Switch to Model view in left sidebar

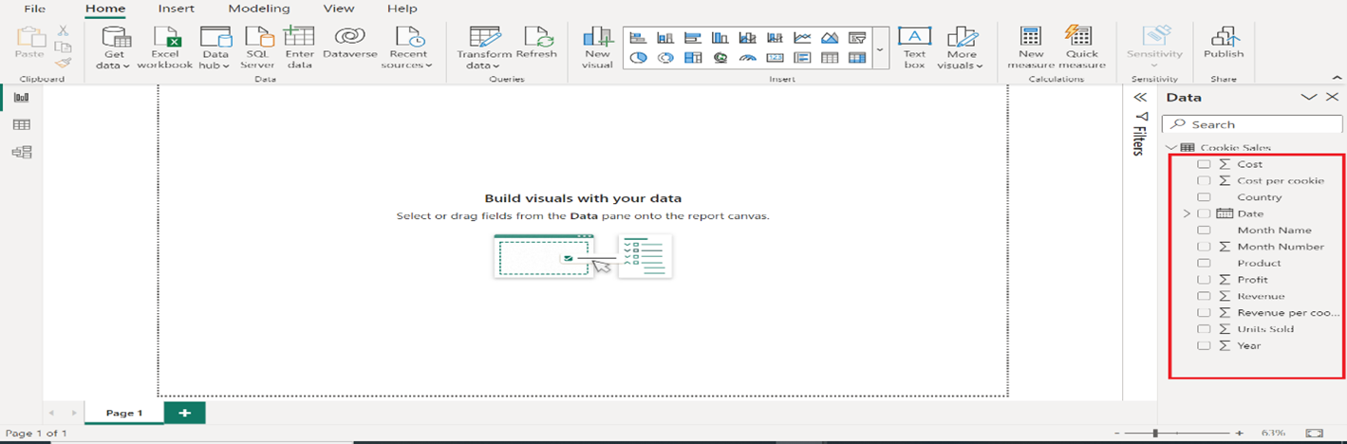pyautogui.click(x=21, y=152)
